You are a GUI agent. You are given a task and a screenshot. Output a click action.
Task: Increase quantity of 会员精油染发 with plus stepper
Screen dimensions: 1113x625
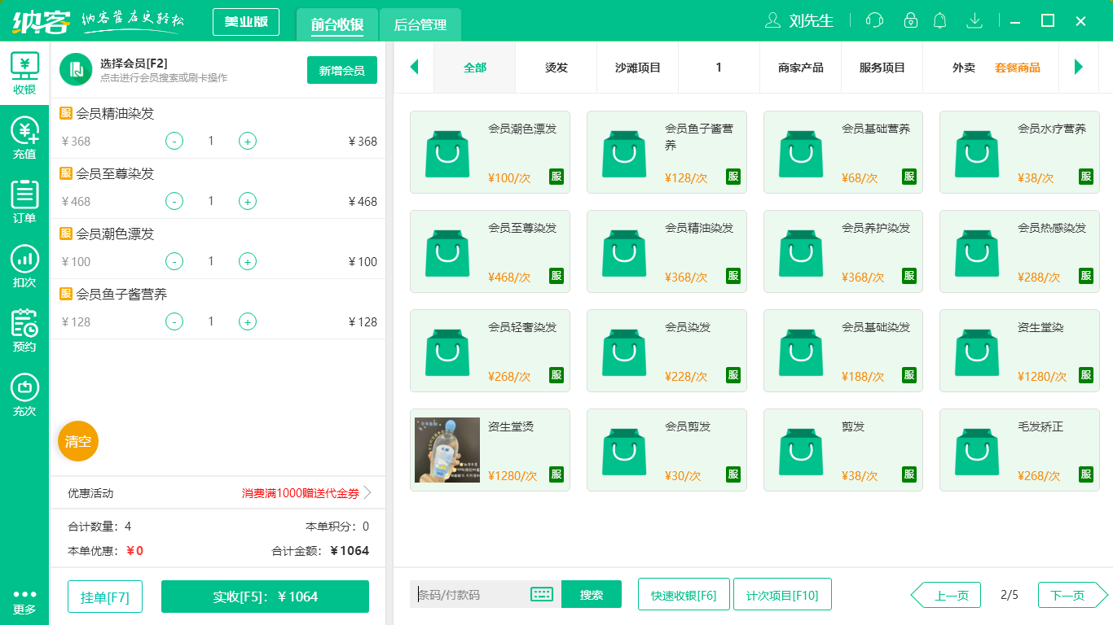tap(247, 141)
